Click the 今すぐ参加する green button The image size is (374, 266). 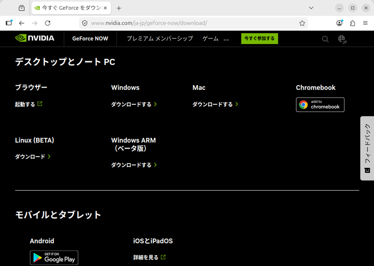pyautogui.click(x=259, y=38)
